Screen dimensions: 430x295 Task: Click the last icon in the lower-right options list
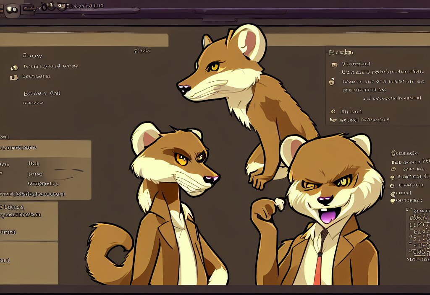(393, 201)
